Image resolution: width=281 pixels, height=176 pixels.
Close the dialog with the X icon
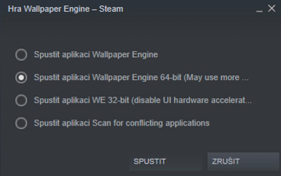(272, 8)
